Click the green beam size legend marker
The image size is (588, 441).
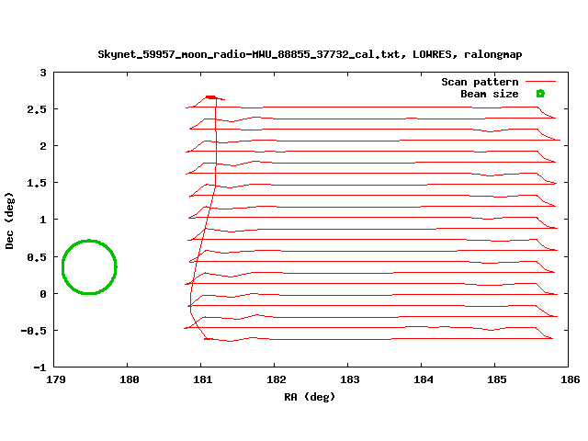[x=540, y=94]
